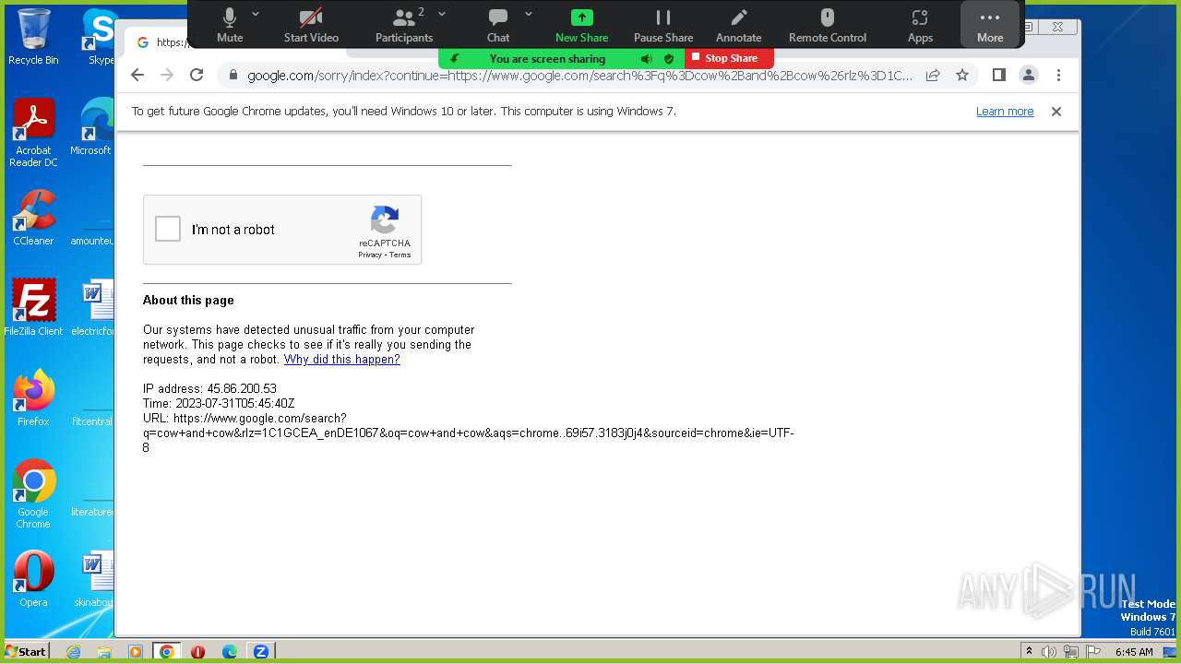
Task: Open Opera desktop icon
Action: click(33, 579)
